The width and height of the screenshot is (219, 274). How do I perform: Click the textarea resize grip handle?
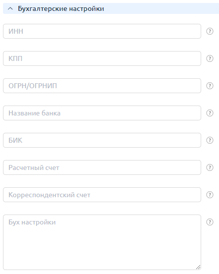[198, 267]
